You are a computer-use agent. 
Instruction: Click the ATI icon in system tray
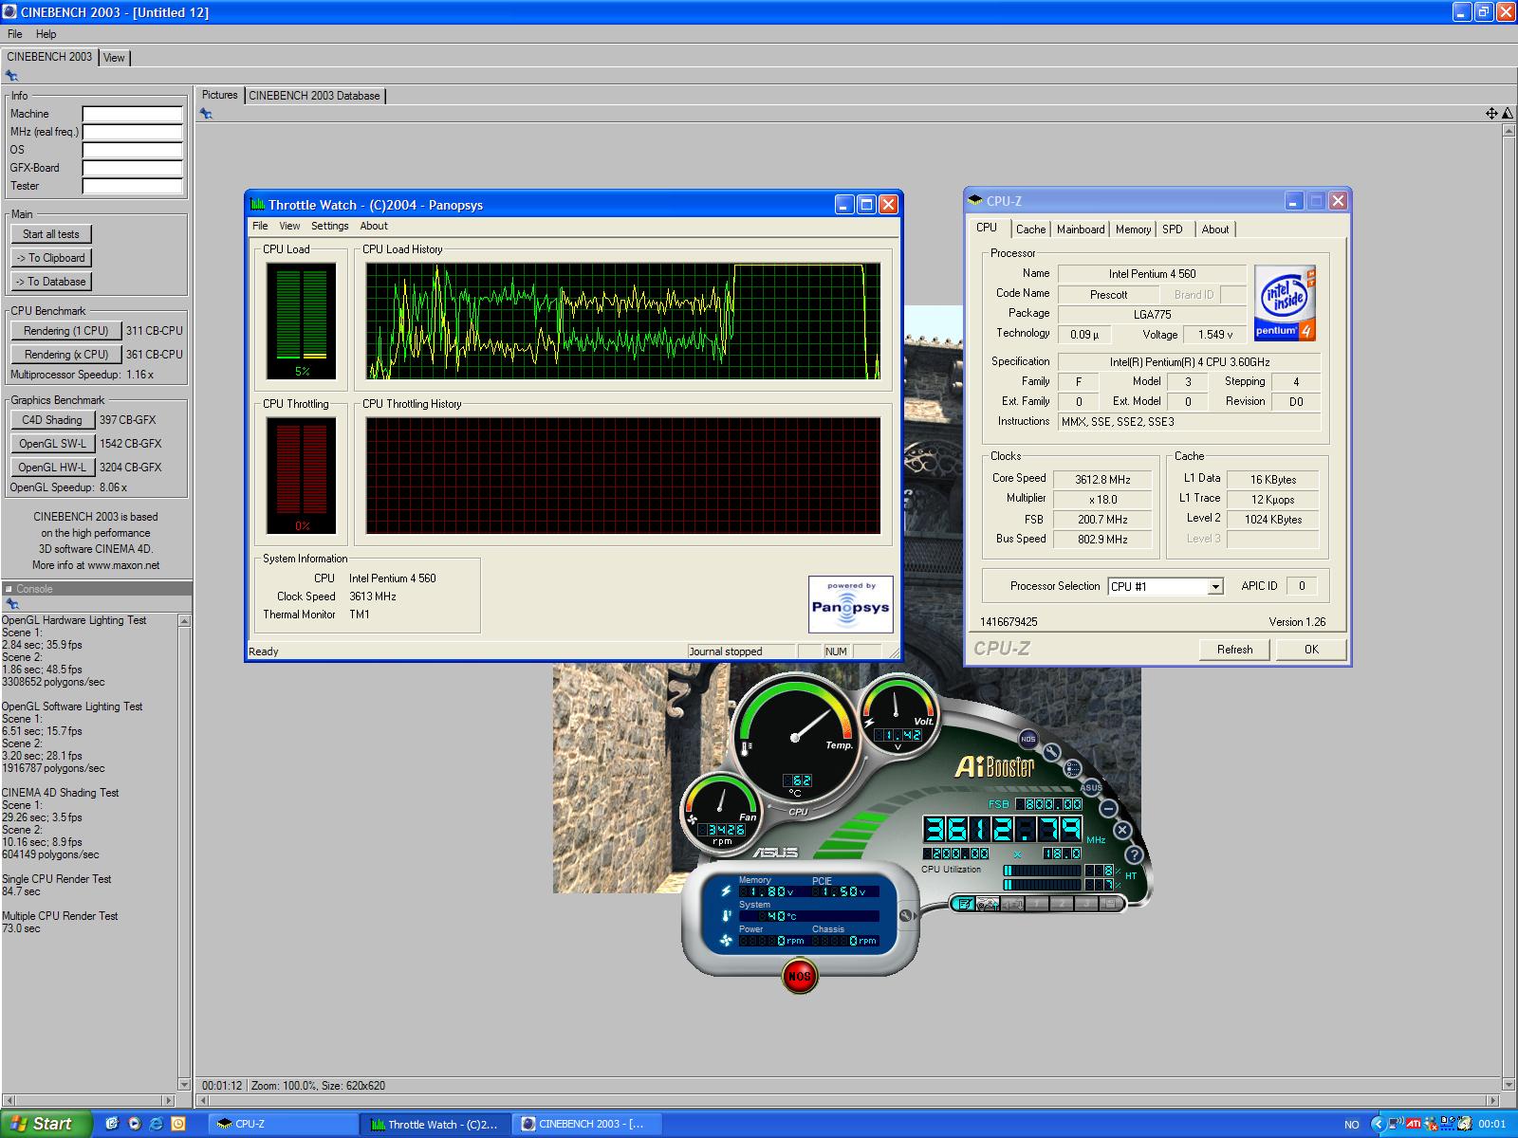(1414, 1124)
